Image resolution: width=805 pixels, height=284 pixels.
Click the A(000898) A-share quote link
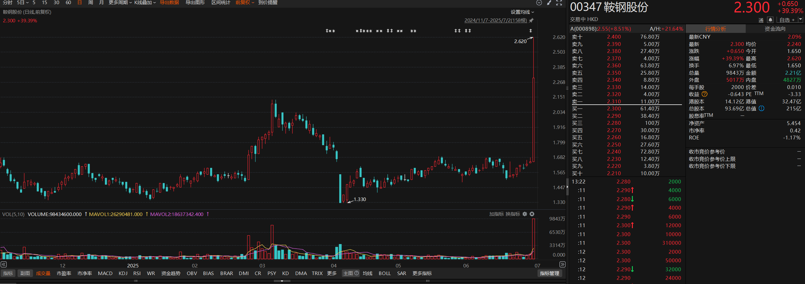[x=601, y=29]
